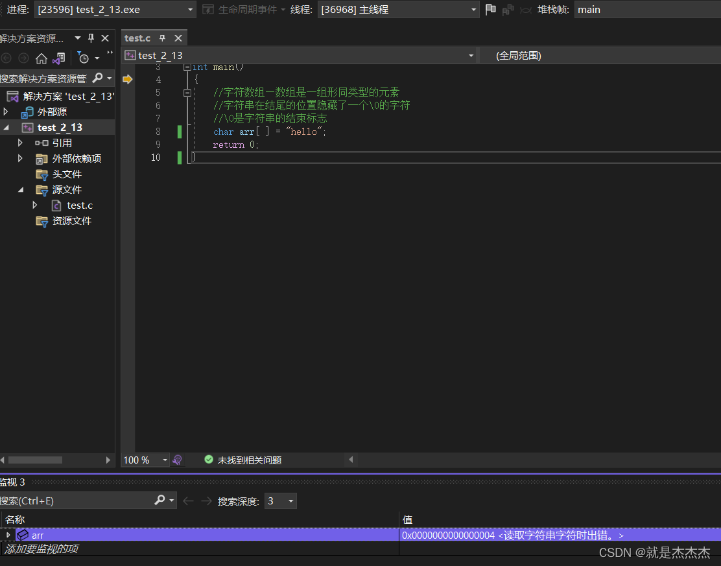Open the thread dropdown showing 主线程
Screen dimensions: 721x566
pyautogui.click(x=398, y=10)
